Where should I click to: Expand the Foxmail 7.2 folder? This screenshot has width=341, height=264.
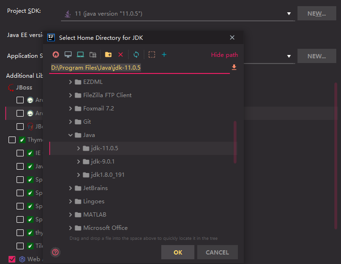[x=70, y=109]
